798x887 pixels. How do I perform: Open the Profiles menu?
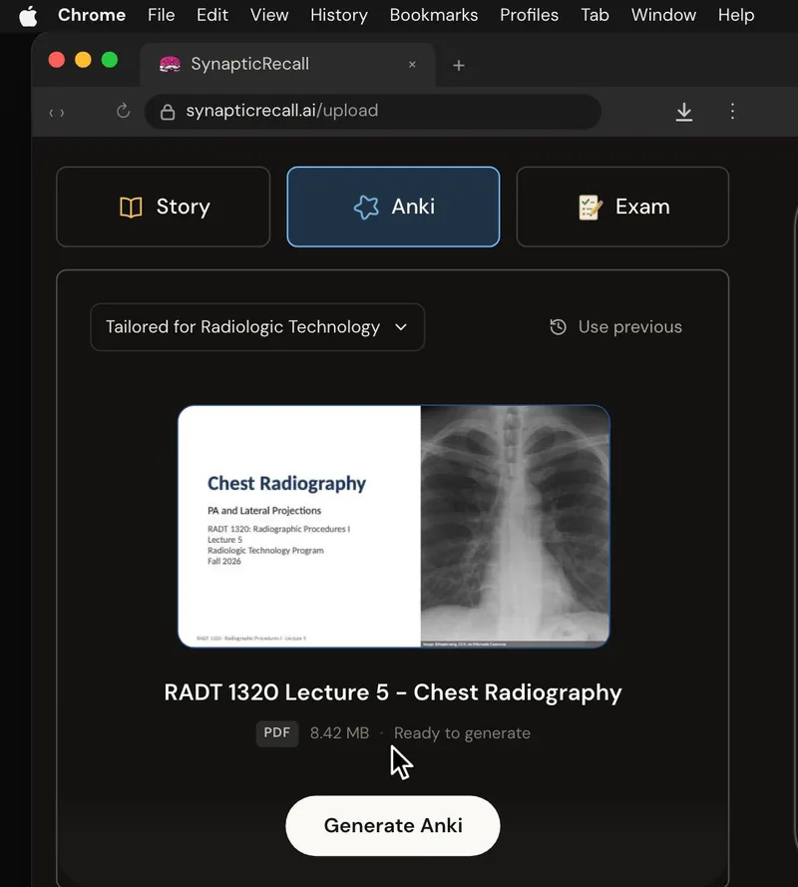tap(529, 15)
